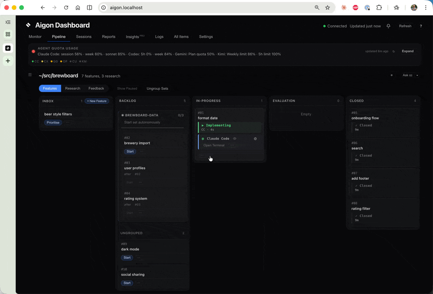Click browser back arrow

click(43, 8)
